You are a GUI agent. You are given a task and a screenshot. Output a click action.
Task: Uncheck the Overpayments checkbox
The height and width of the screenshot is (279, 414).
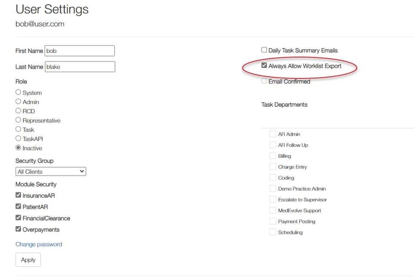pyautogui.click(x=19, y=229)
